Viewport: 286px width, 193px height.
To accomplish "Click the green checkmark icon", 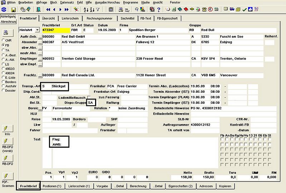I will coord(244,10).
